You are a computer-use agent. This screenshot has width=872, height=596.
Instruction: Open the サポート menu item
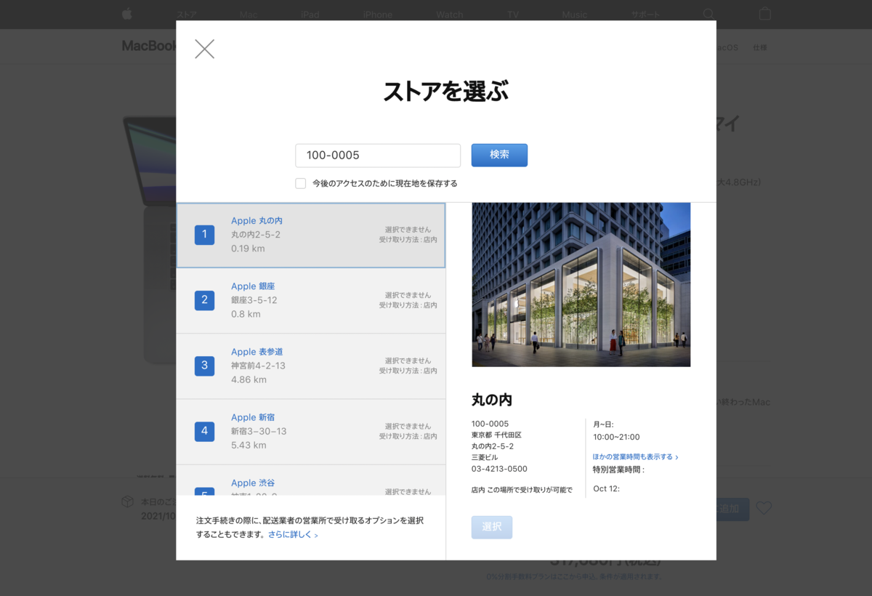pos(645,15)
